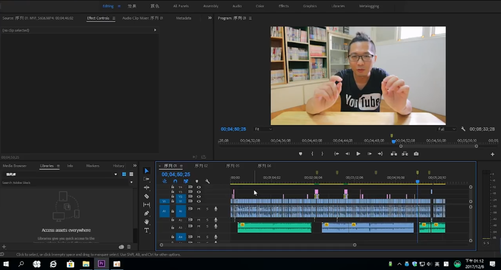
Task: Expand hidden panel tabs after History
Action: tap(135, 166)
